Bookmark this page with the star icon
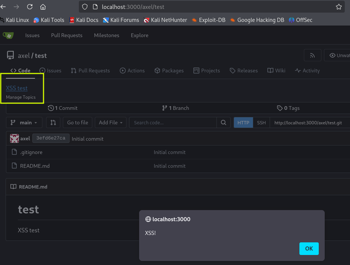Viewport: 350px width, 265px height. 338,7
